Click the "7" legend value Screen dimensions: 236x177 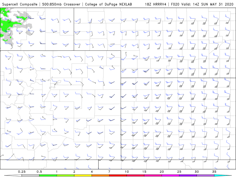[109, 172]
